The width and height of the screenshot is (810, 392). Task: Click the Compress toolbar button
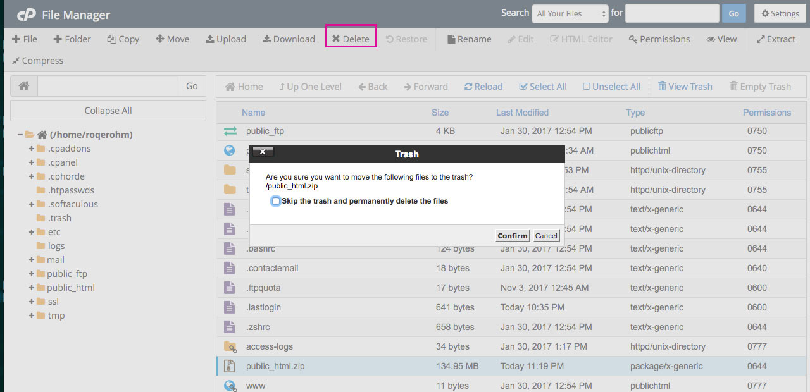pyautogui.click(x=37, y=61)
